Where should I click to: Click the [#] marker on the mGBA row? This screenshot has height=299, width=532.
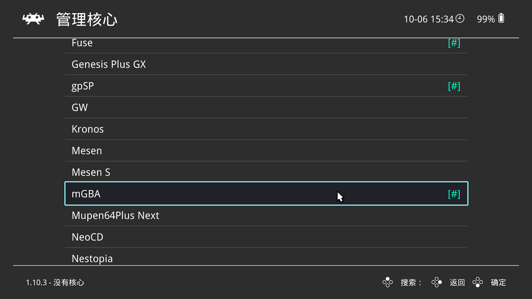pos(454,194)
